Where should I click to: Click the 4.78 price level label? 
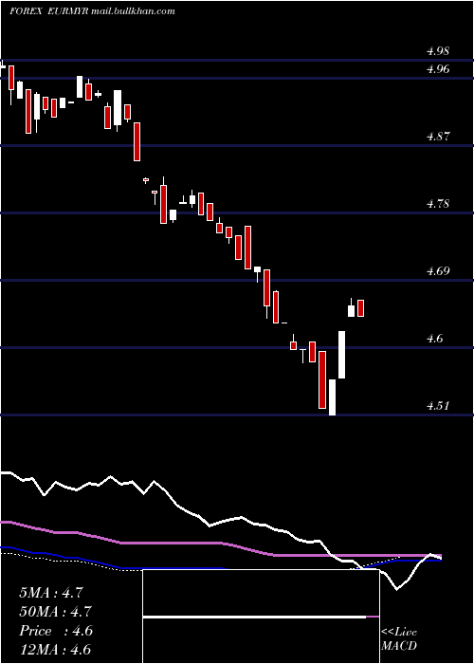pyautogui.click(x=438, y=204)
